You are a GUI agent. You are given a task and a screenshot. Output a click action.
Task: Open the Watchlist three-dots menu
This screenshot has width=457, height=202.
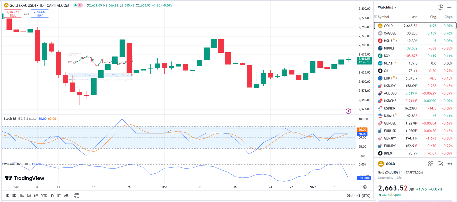[450, 7]
